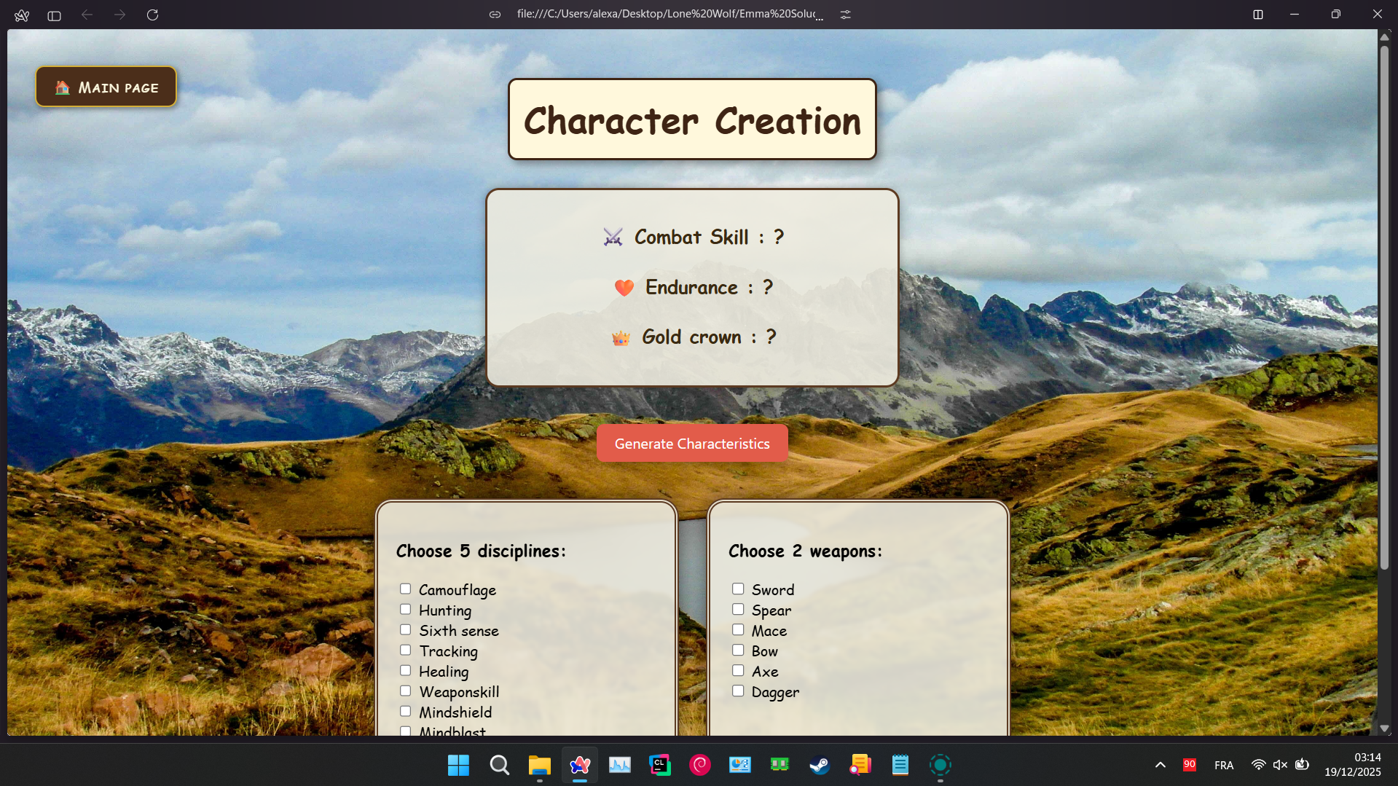
Task: Open Steam from the taskbar
Action: click(820, 765)
